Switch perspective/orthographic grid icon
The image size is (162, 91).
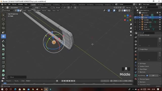pyautogui.click(x=131, y=35)
